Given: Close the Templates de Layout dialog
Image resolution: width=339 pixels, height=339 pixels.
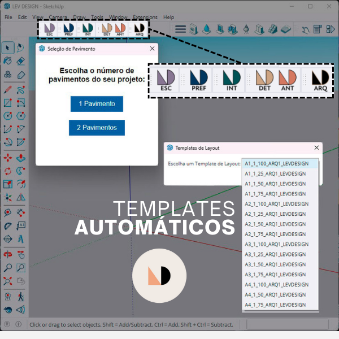Looking at the screenshot, I should (316, 147).
